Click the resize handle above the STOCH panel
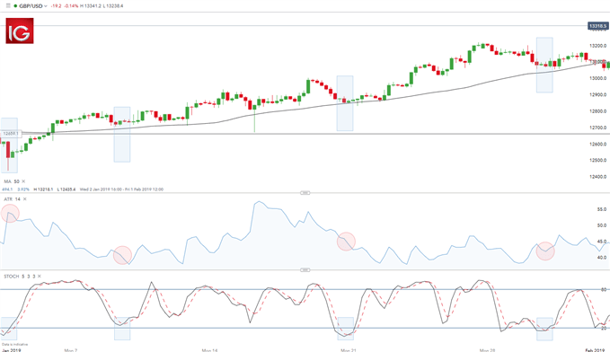This screenshot has height=352, width=610. [305, 270]
